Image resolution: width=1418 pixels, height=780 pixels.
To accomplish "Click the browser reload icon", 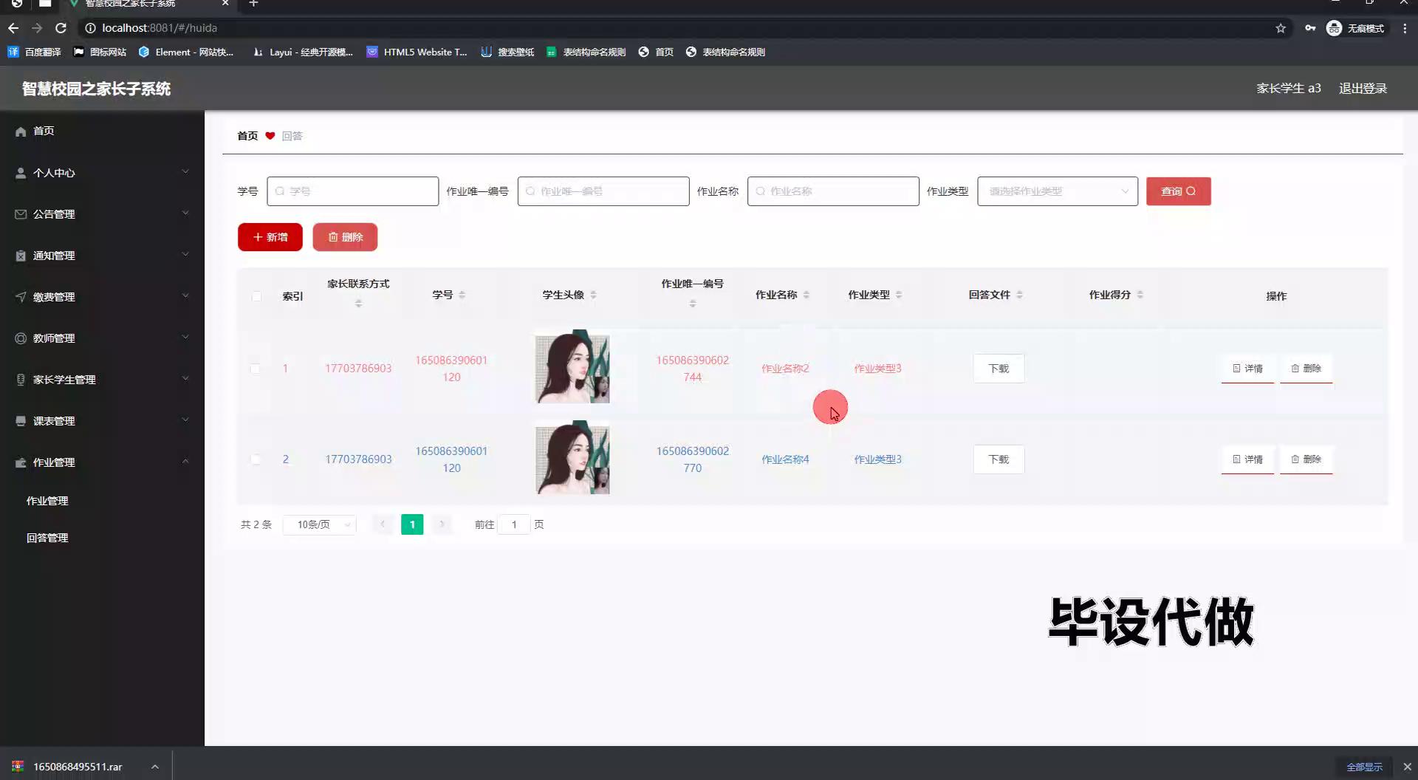I will click(61, 28).
